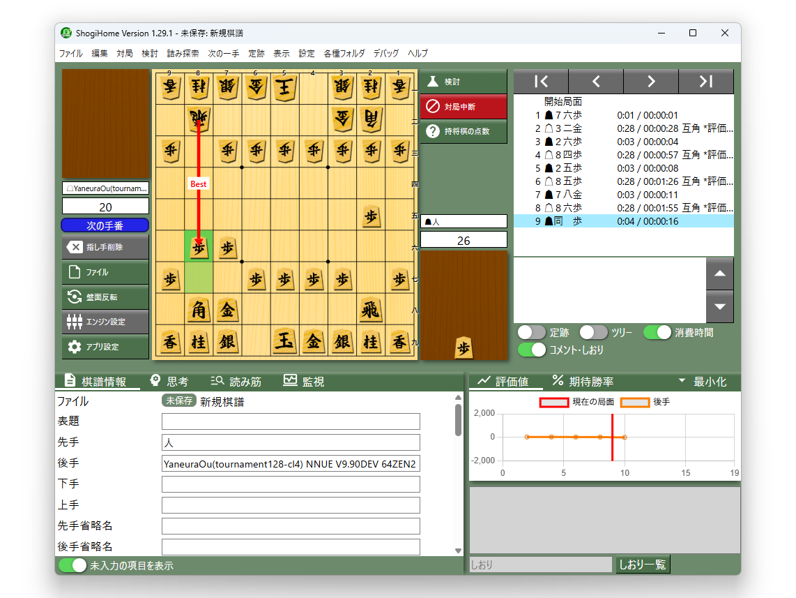Switch to the 期待勝率 tab
Image resolution: width=796 pixels, height=598 pixels.
(x=583, y=381)
